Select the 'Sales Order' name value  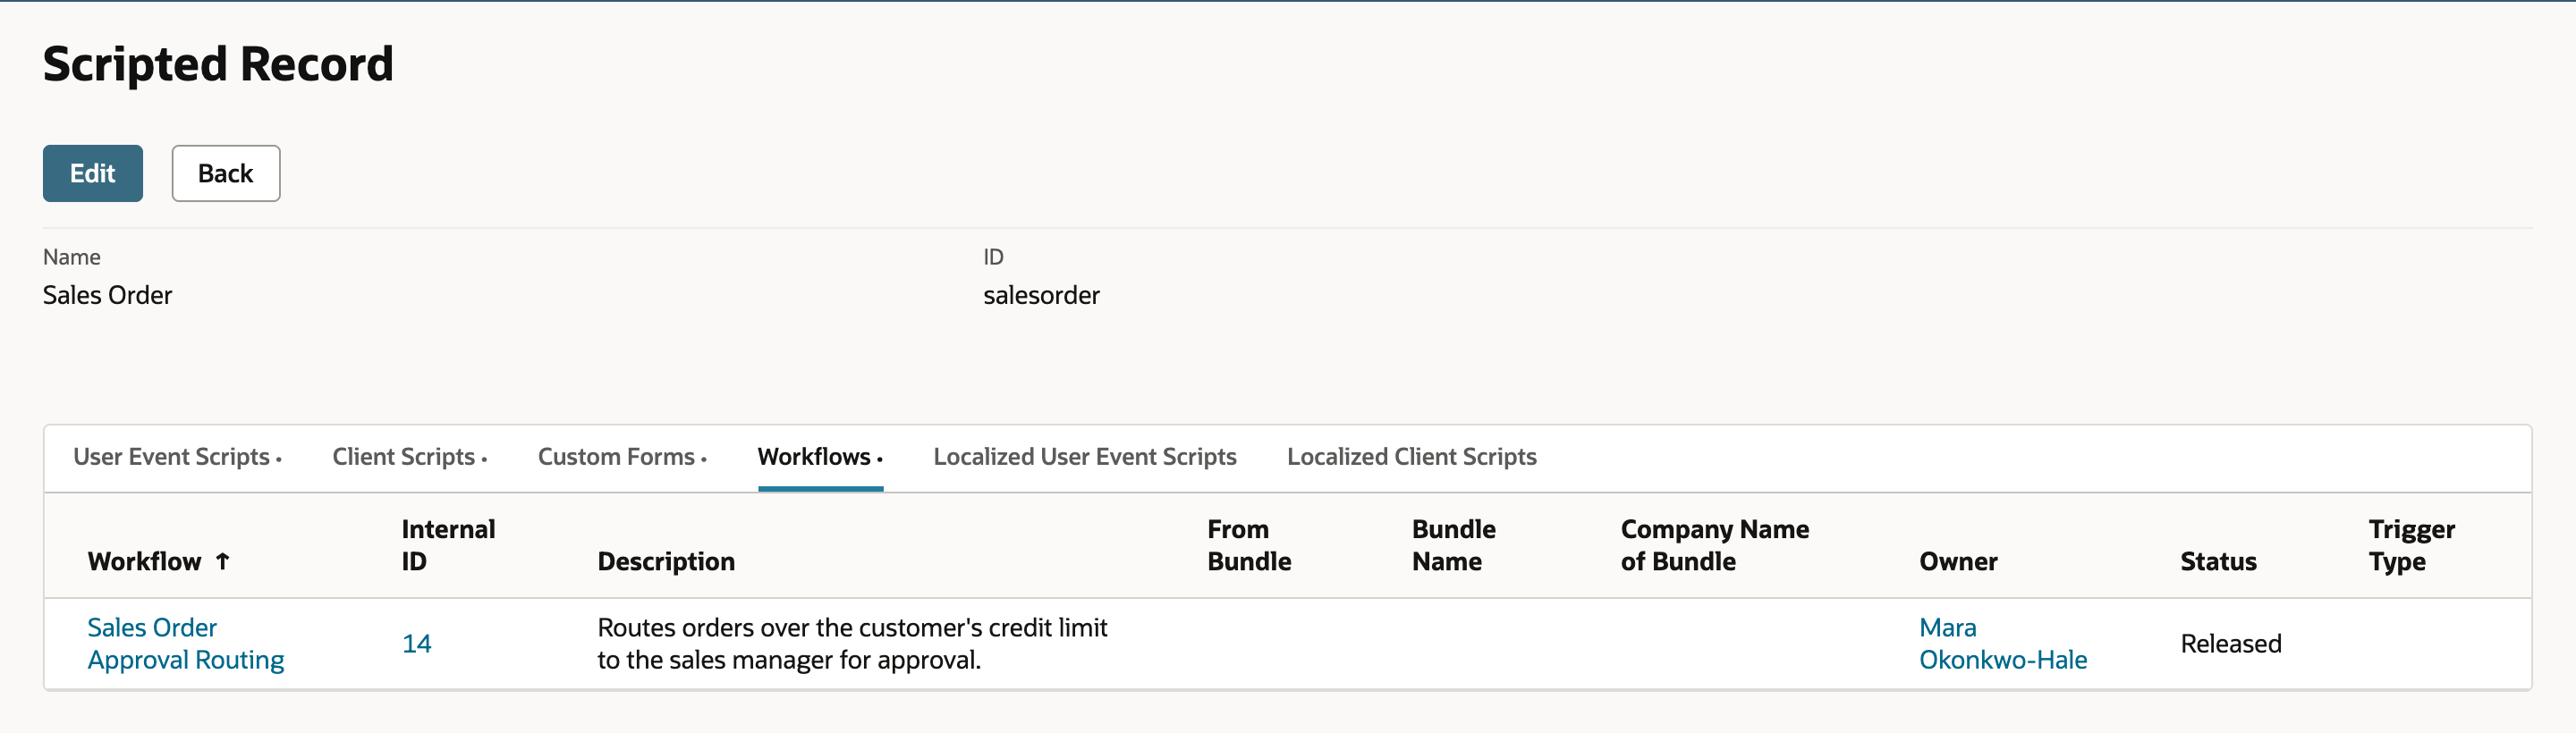click(107, 295)
